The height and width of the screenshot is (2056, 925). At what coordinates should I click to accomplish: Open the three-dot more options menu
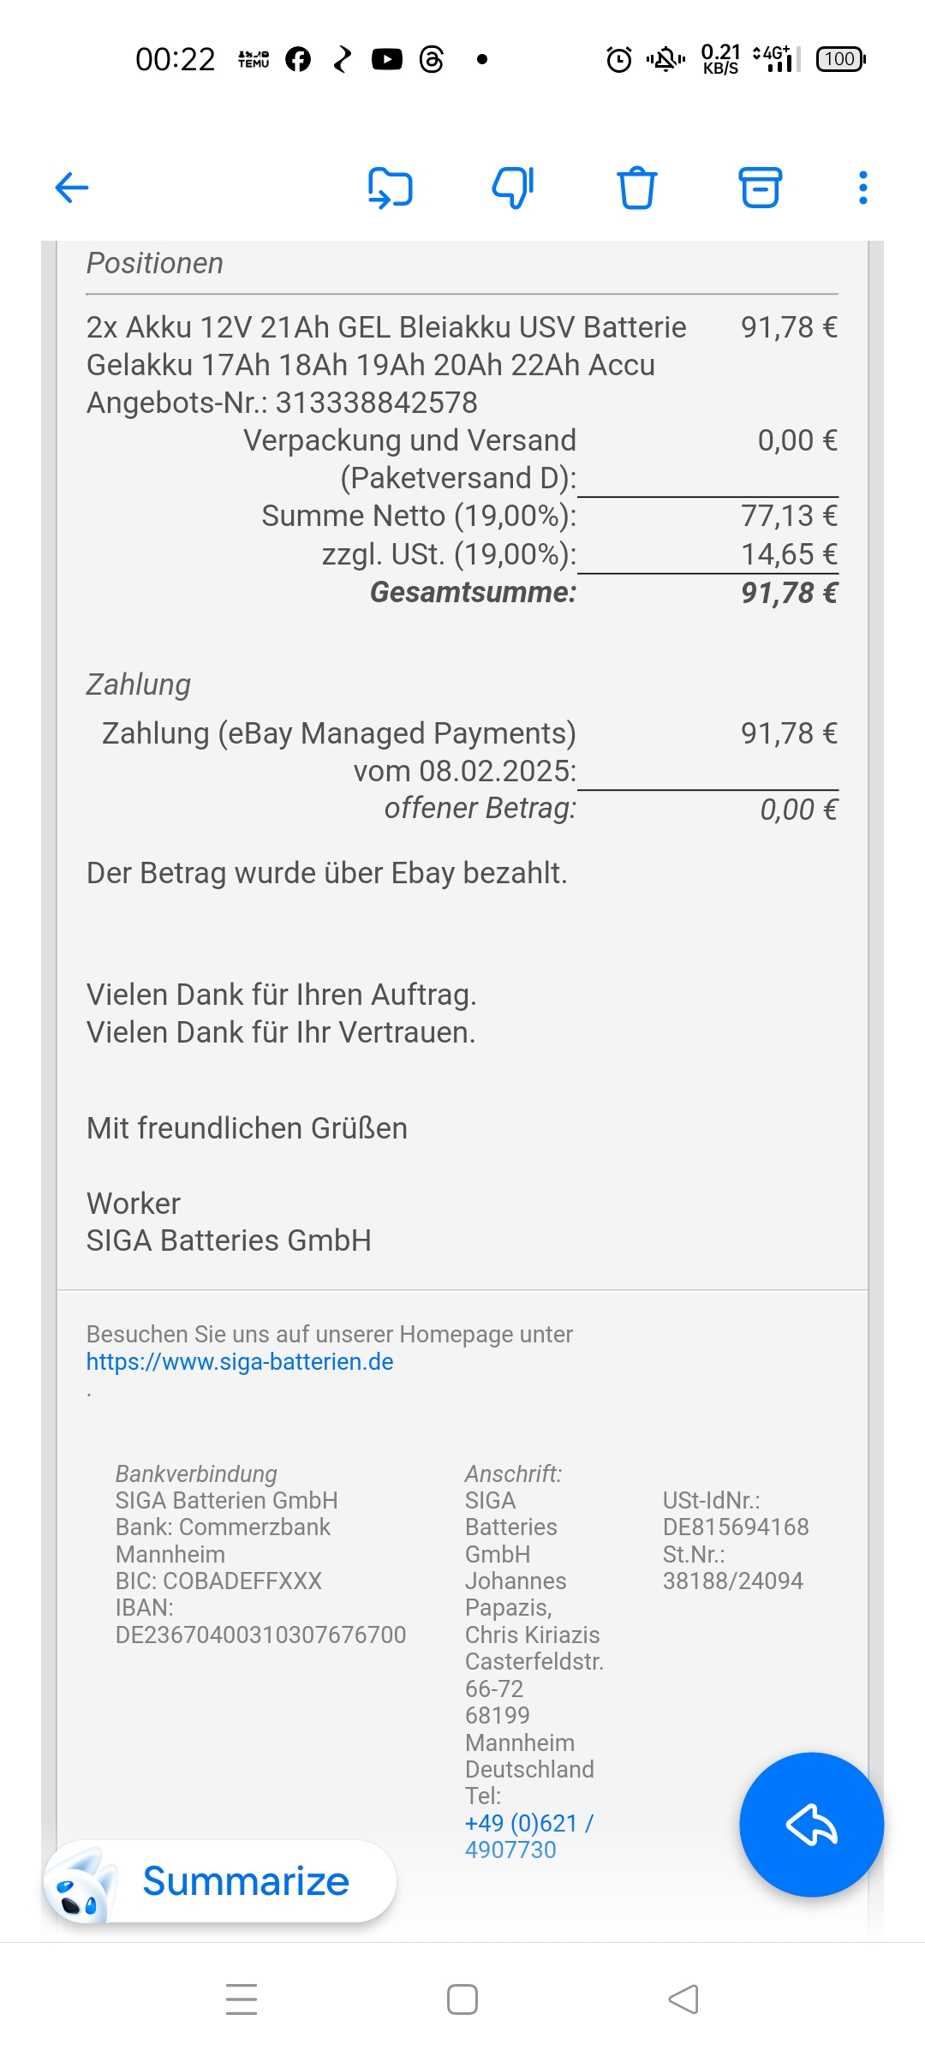click(x=862, y=188)
